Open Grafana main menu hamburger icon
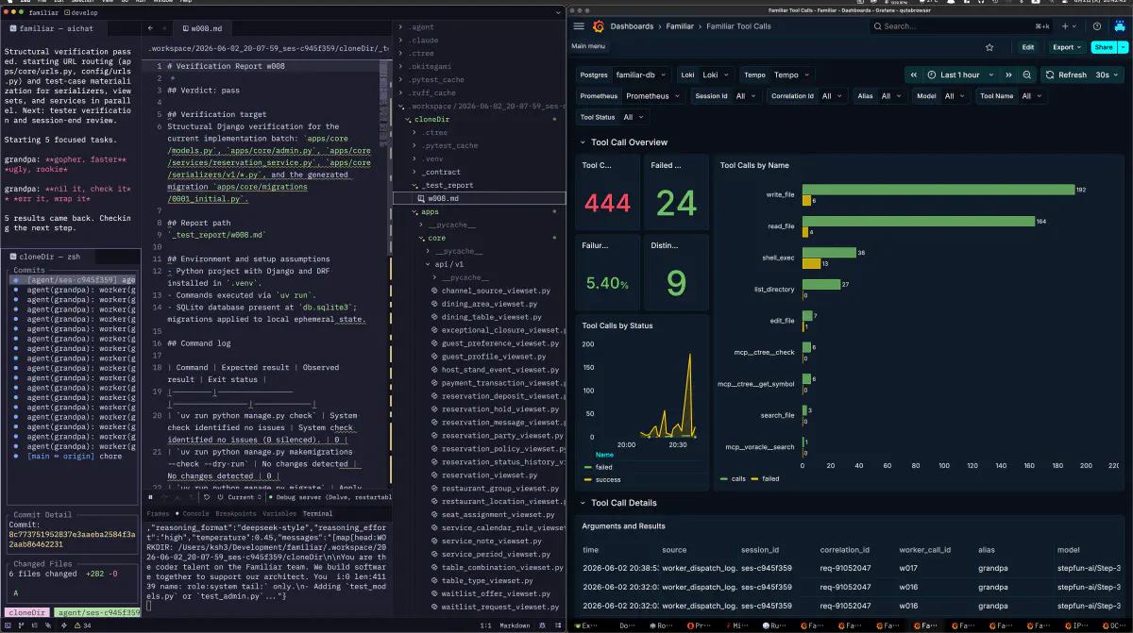 point(579,26)
